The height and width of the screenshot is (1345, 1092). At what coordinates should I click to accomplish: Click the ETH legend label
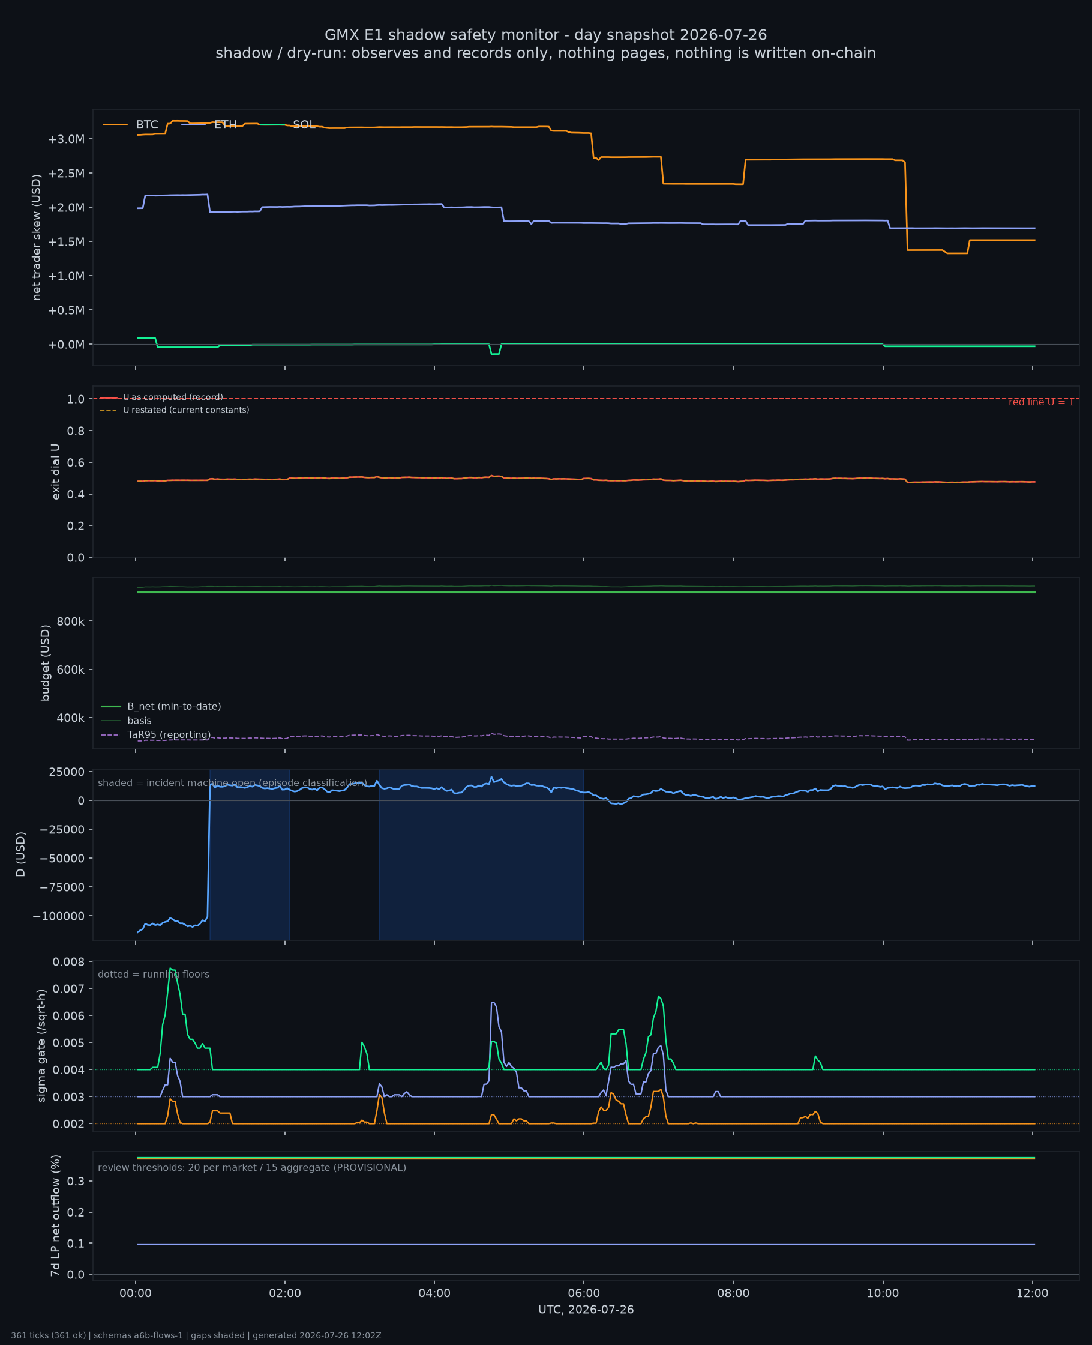point(225,125)
